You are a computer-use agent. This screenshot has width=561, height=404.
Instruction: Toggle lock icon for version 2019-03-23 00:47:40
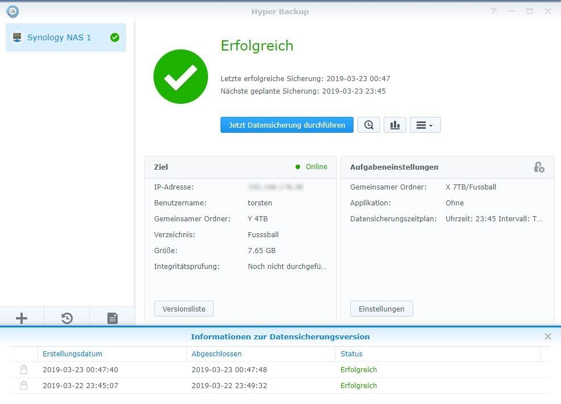[24, 370]
